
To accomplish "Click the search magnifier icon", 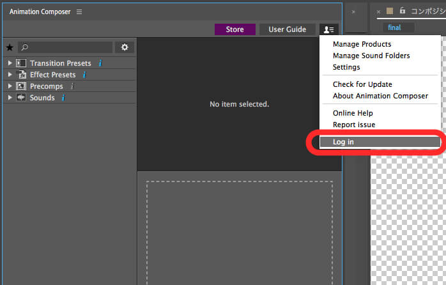I will [x=25, y=47].
